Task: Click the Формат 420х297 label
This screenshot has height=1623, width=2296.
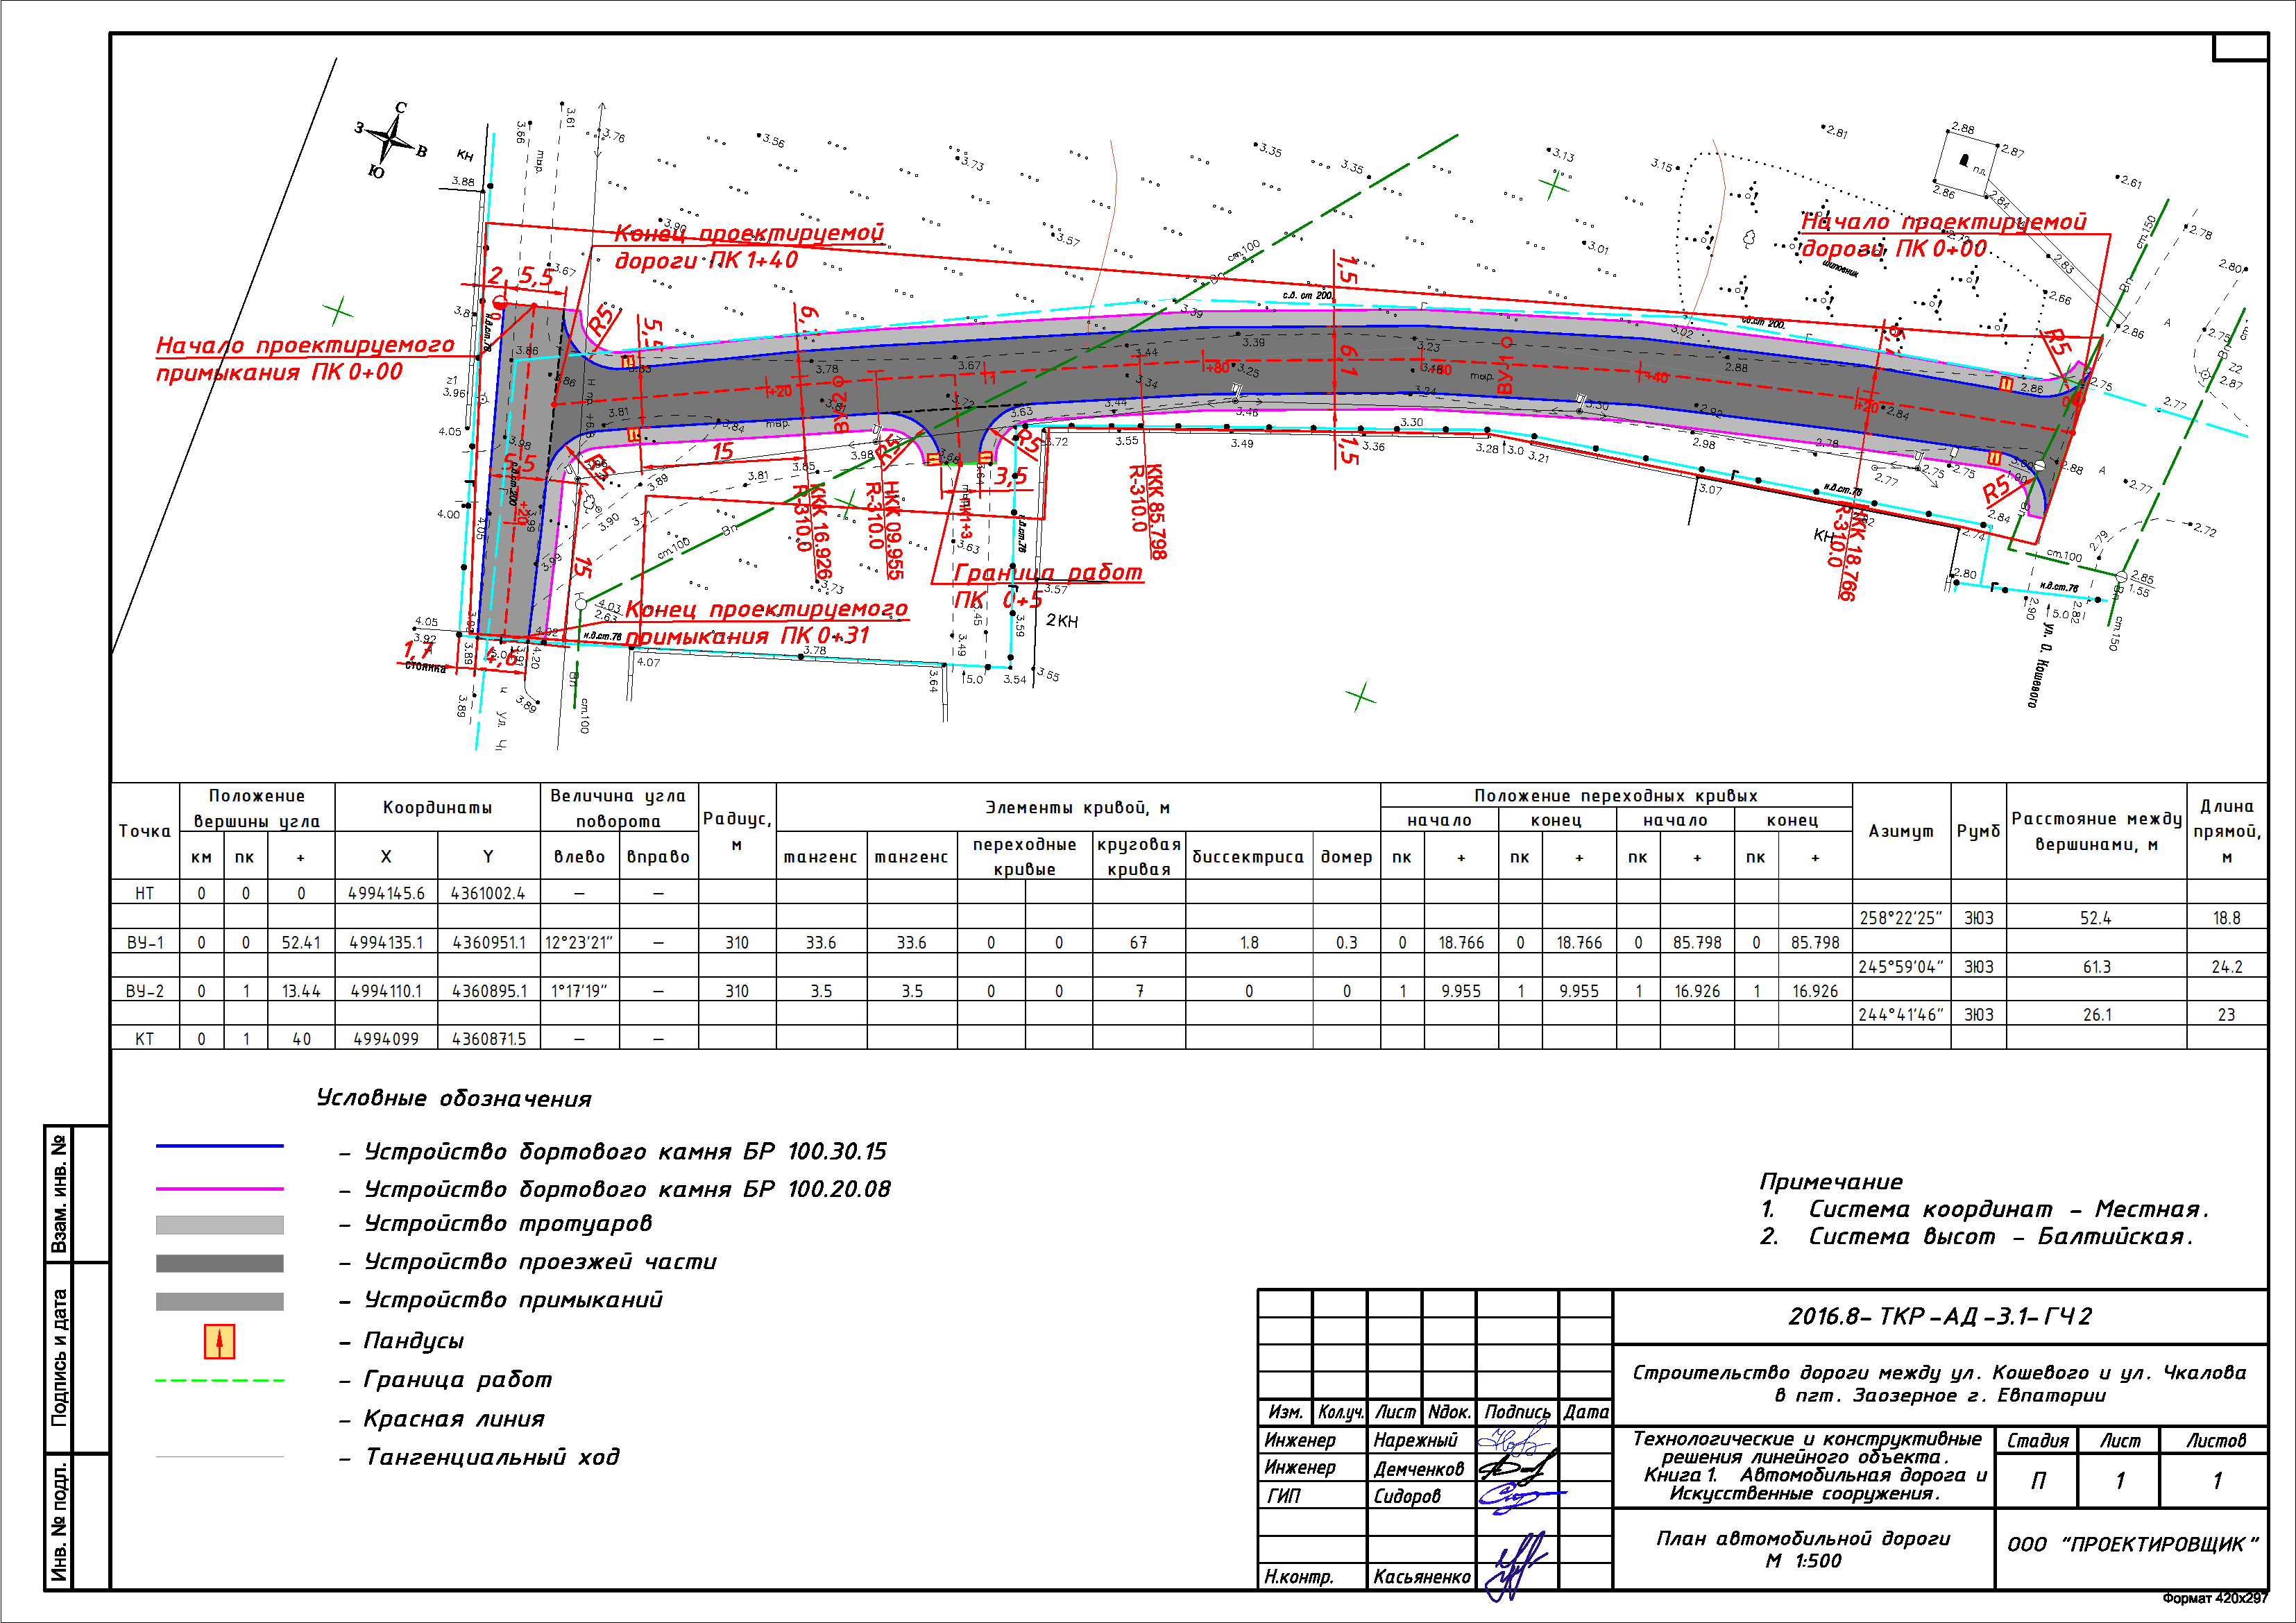Action: pos(2215,1598)
